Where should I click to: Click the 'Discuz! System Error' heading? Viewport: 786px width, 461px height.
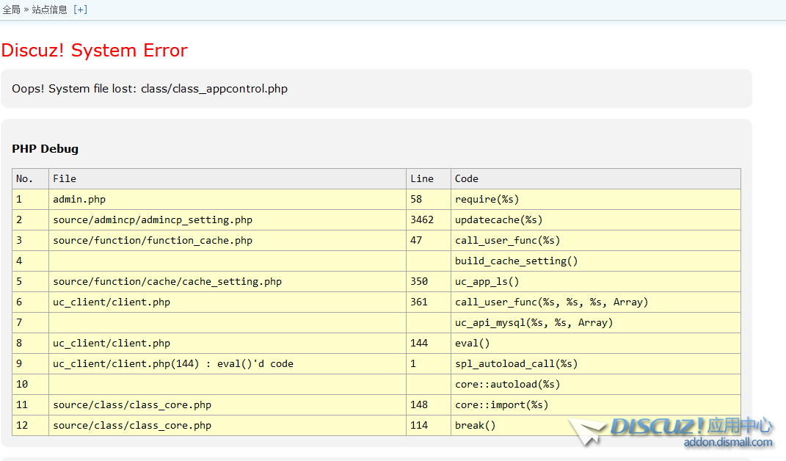pos(94,50)
